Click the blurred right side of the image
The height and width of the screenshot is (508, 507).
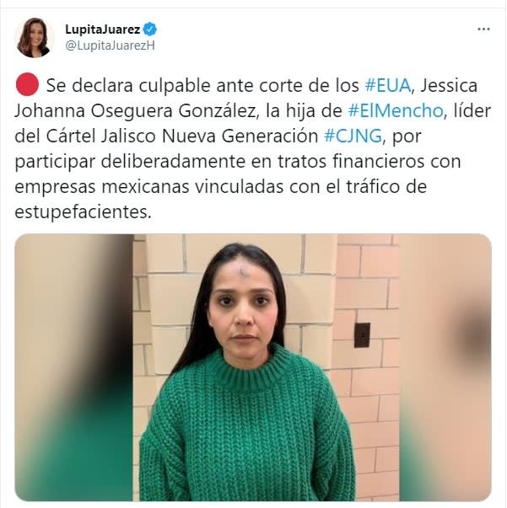point(445,367)
